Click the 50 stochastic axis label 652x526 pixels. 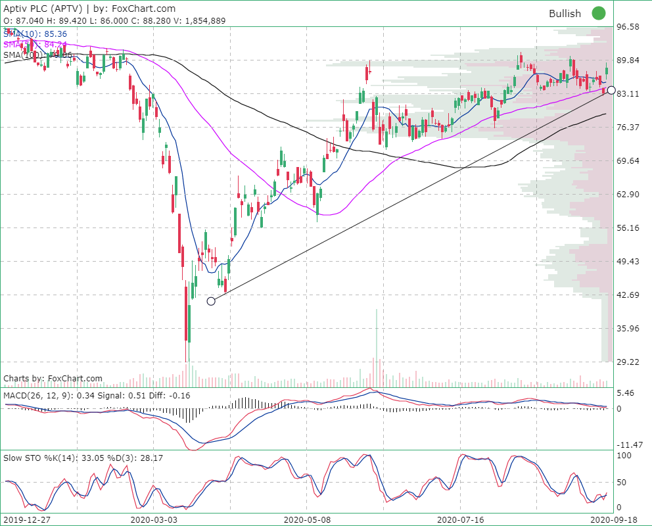pyautogui.click(x=622, y=483)
